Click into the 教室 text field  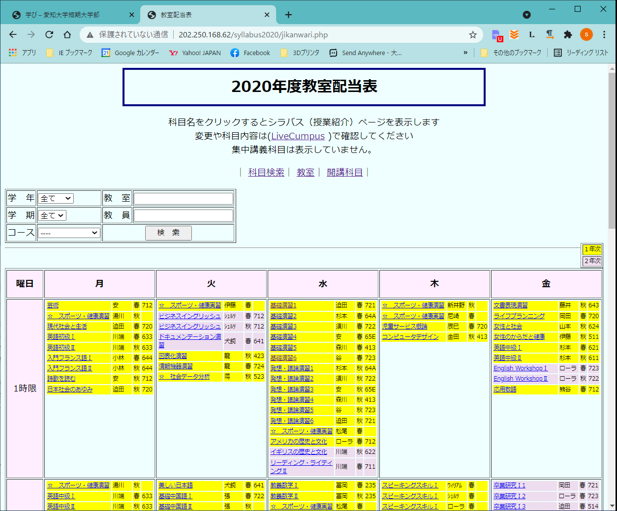[184, 198]
